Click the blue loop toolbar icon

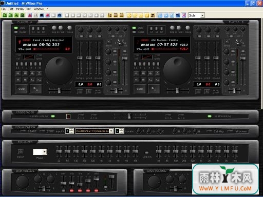tap(60, 15)
